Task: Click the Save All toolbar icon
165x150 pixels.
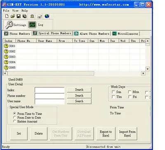Action: (x=24, y=16)
